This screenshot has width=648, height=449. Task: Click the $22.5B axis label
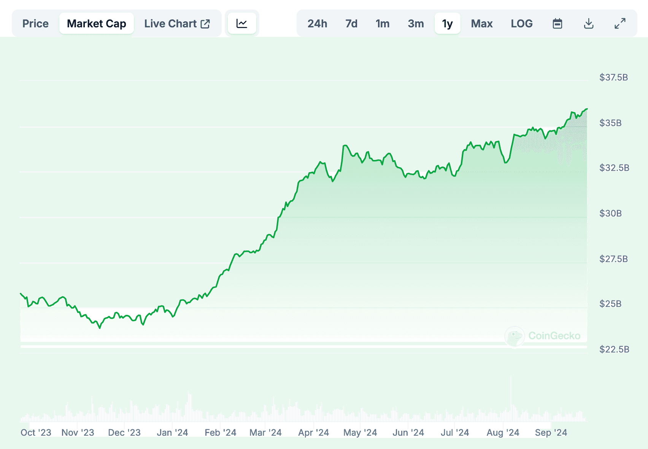point(614,349)
